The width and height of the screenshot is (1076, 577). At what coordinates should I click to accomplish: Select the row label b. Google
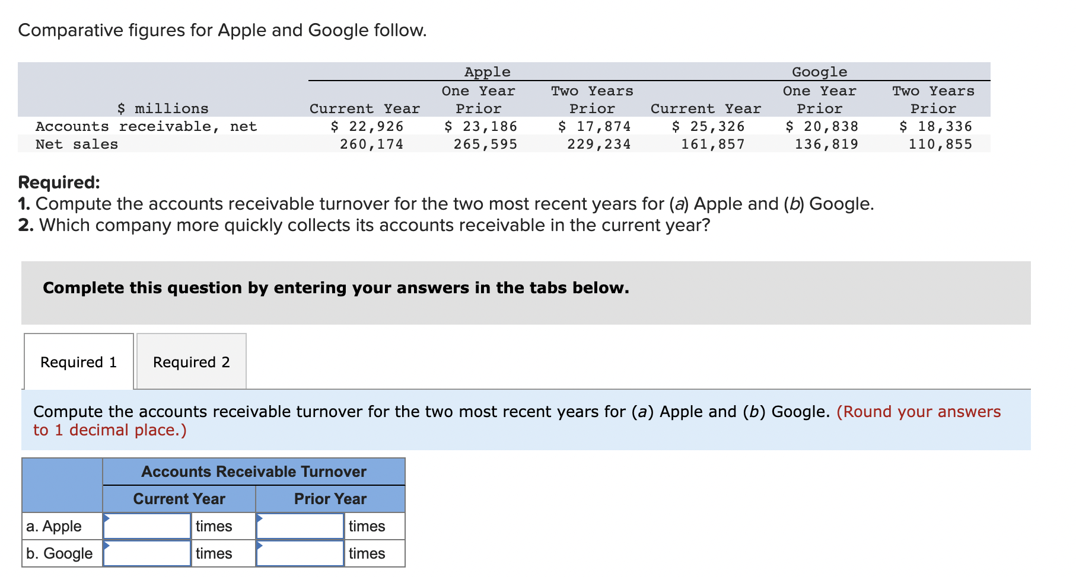[x=59, y=553]
